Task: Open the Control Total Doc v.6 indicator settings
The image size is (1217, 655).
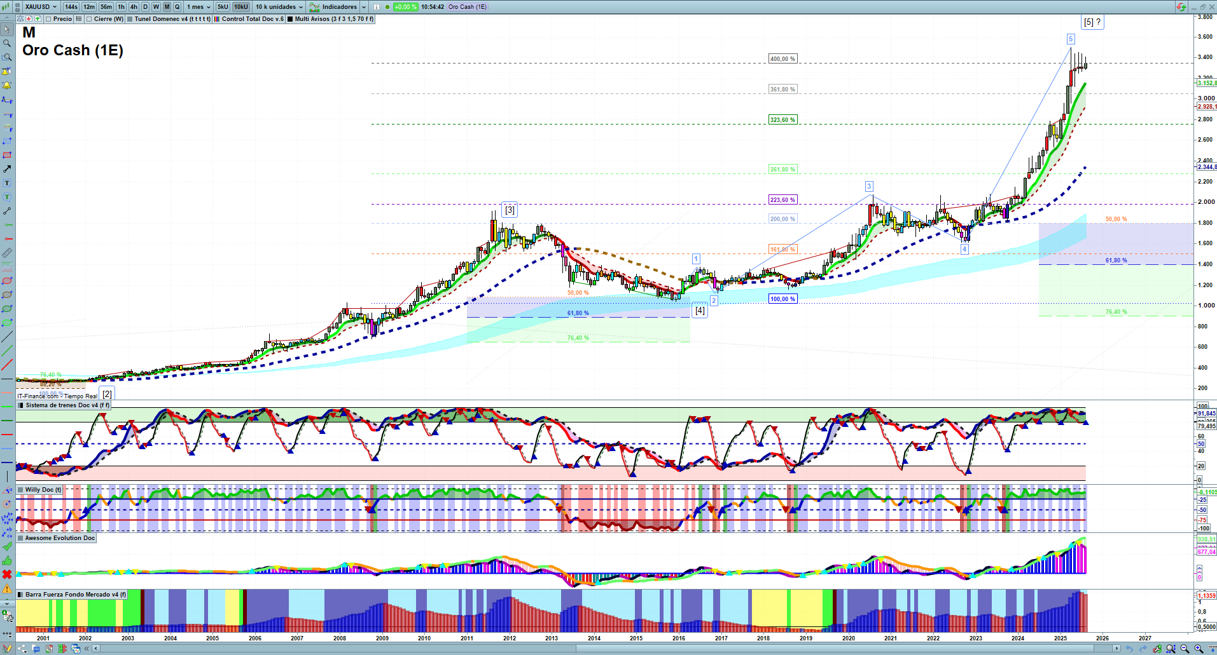Action: (x=249, y=19)
